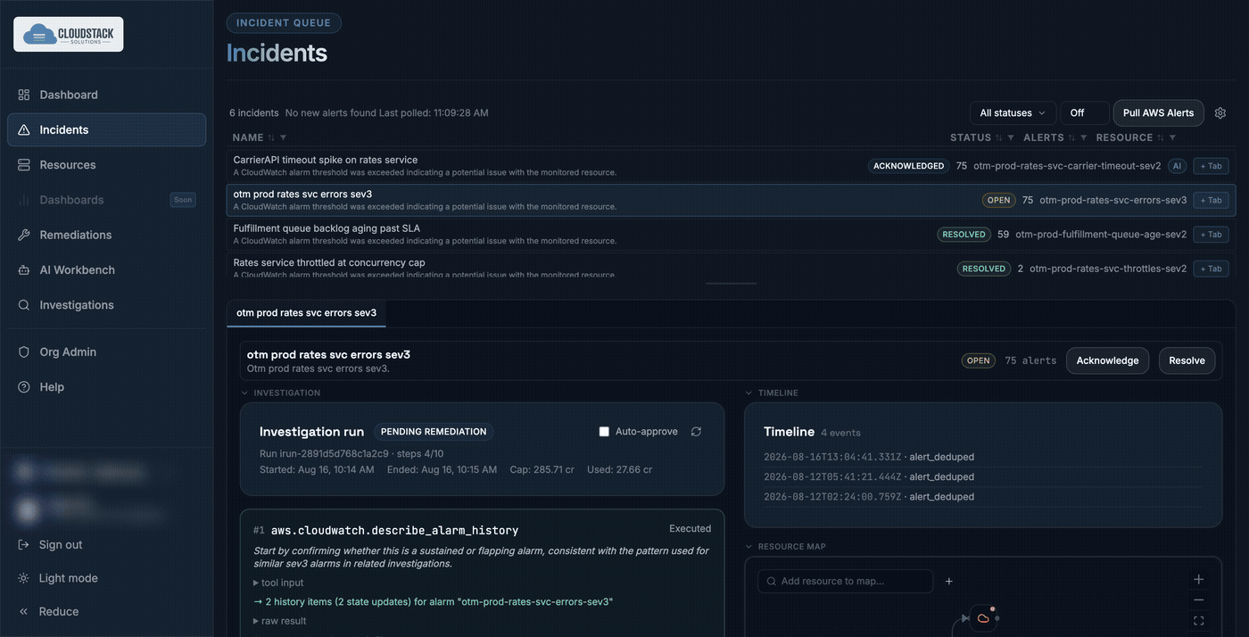
Task: Fit the resource map to view
Action: click(1199, 621)
